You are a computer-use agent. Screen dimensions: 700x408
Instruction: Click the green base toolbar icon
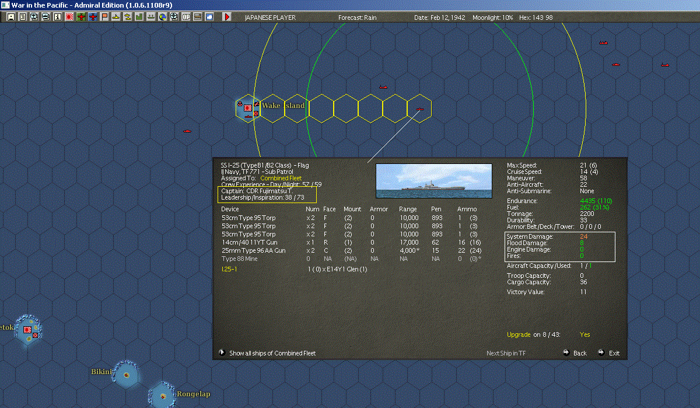[139, 17]
